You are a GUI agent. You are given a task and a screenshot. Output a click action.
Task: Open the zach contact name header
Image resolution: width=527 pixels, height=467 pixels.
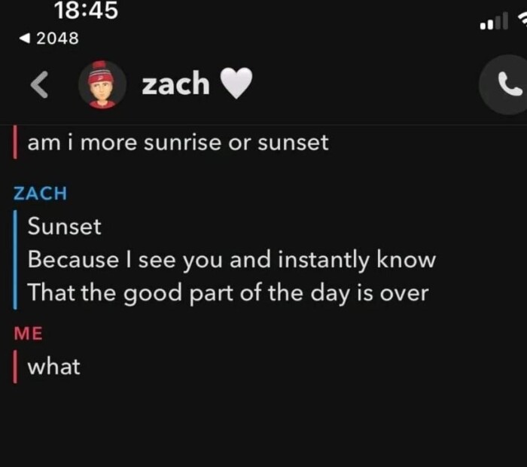175,84
